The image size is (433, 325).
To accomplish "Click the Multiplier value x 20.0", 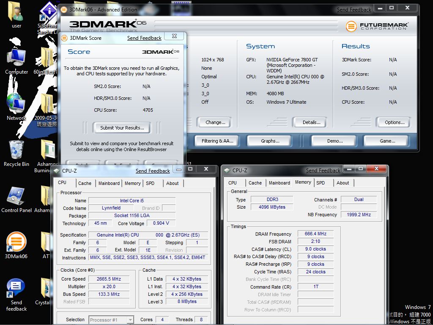I will click(x=109, y=286).
